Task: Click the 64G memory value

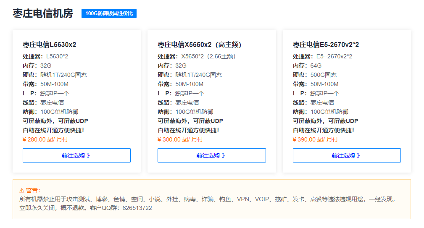Action: pos(316,66)
